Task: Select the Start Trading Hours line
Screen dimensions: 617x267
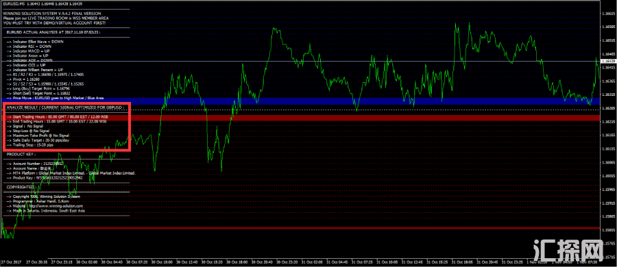Action: click(x=58, y=117)
